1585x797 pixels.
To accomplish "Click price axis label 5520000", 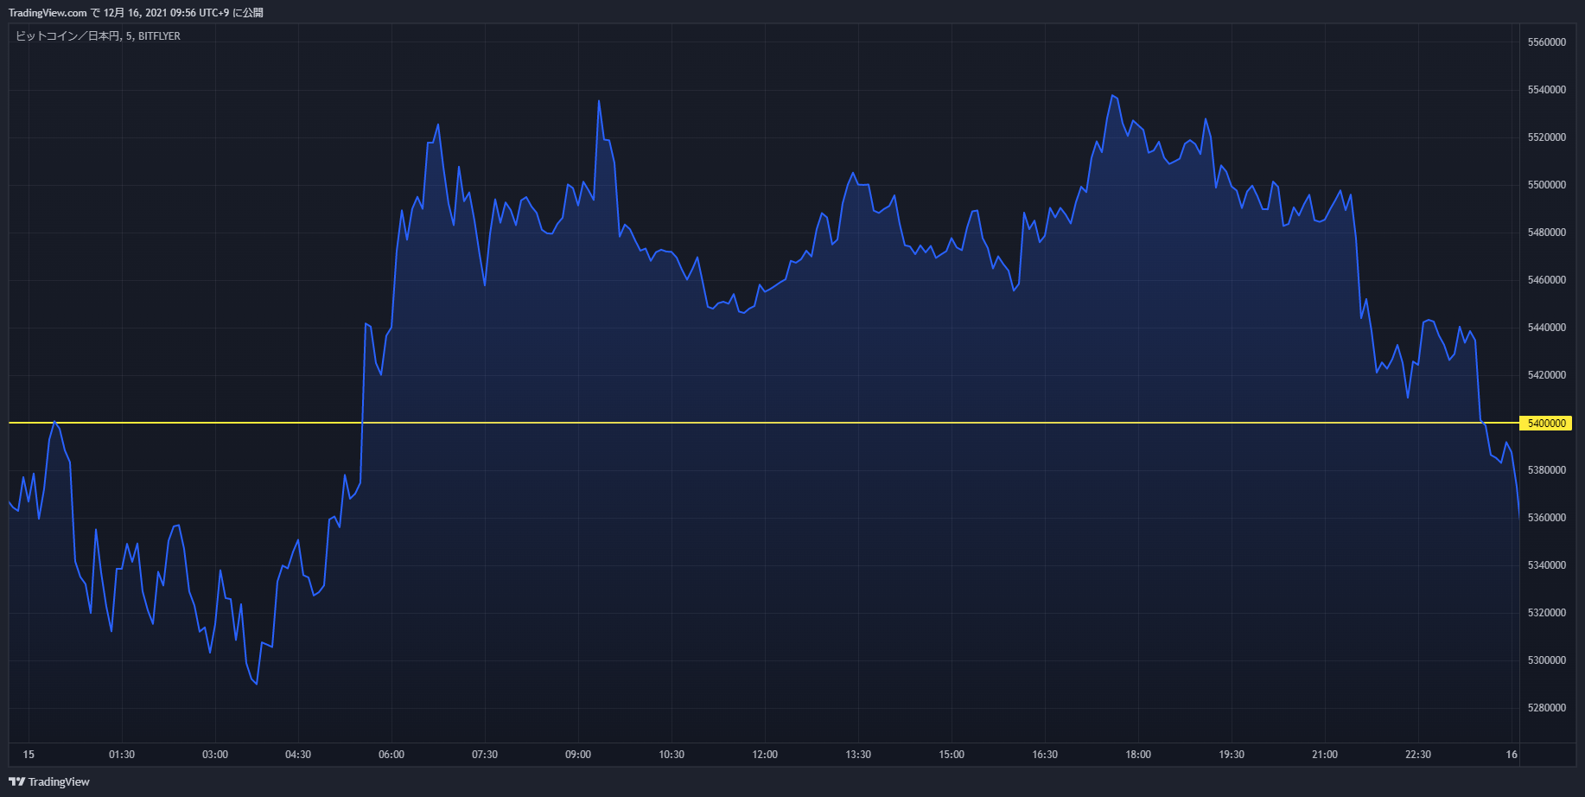I will (x=1547, y=137).
